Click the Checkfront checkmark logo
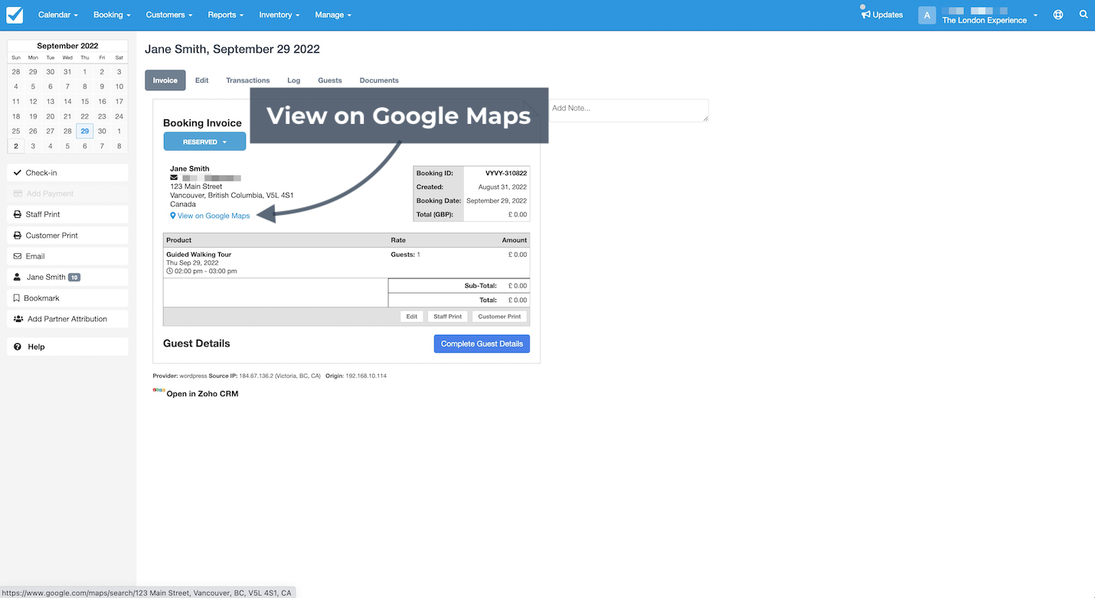Viewport: 1095px width, 598px height. (15, 15)
